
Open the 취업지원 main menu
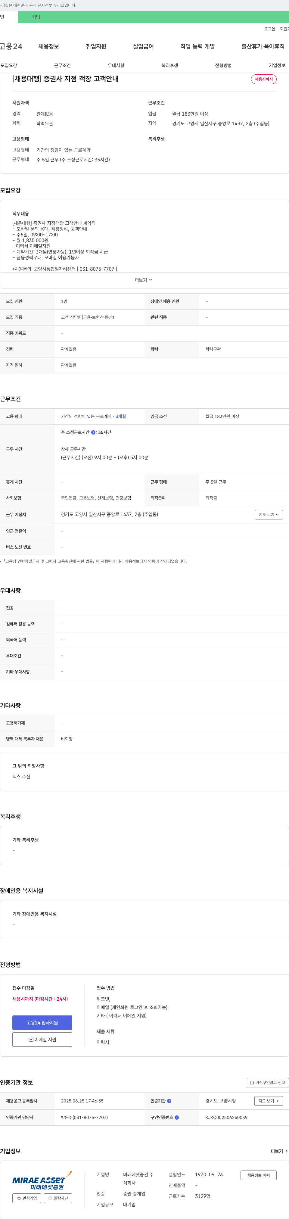pyautogui.click(x=96, y=46)
